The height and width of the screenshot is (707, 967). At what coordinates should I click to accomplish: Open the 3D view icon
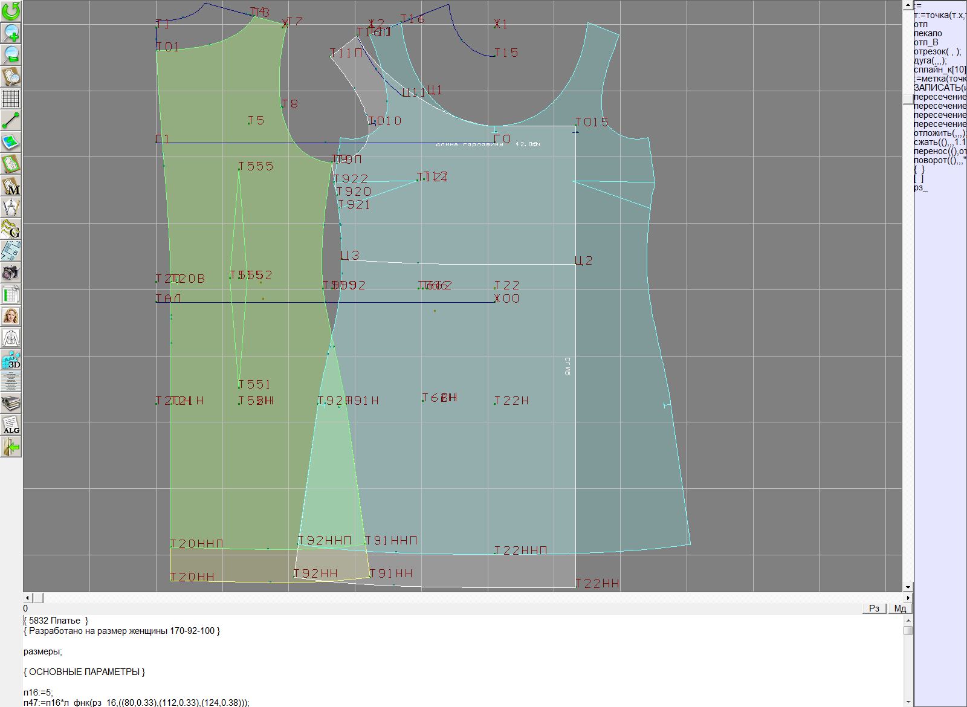tap(11, 360)
